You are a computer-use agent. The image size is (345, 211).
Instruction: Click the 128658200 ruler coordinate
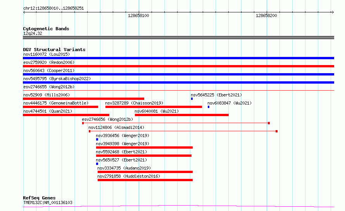pos(266,15)
